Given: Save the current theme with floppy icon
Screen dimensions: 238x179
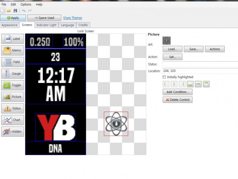Looking at the screenshot, I should click(x=15, y=11).
